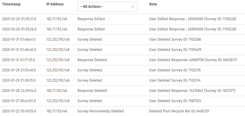
Task: Click note User Deleted Response: 14310847
Action: [x=192, y=91]
